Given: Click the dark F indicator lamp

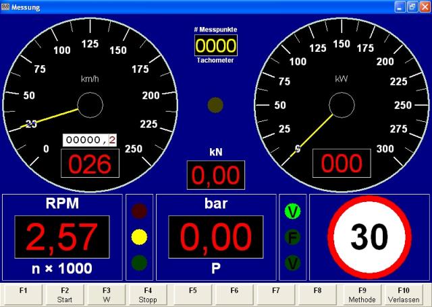Looking at the screenshot, I should click(x=292, y=237).
